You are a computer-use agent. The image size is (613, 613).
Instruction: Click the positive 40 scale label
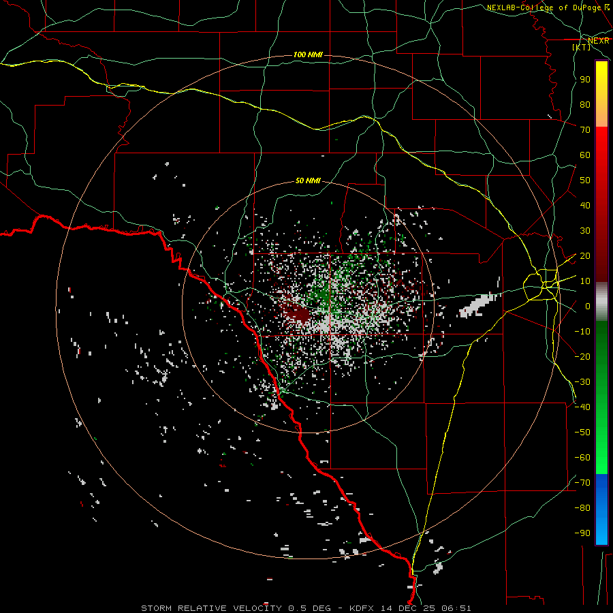coord(585,205)
